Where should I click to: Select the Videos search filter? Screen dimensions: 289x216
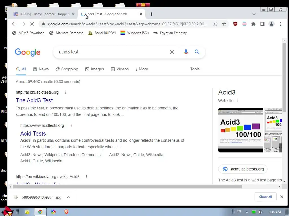(120, 69)
